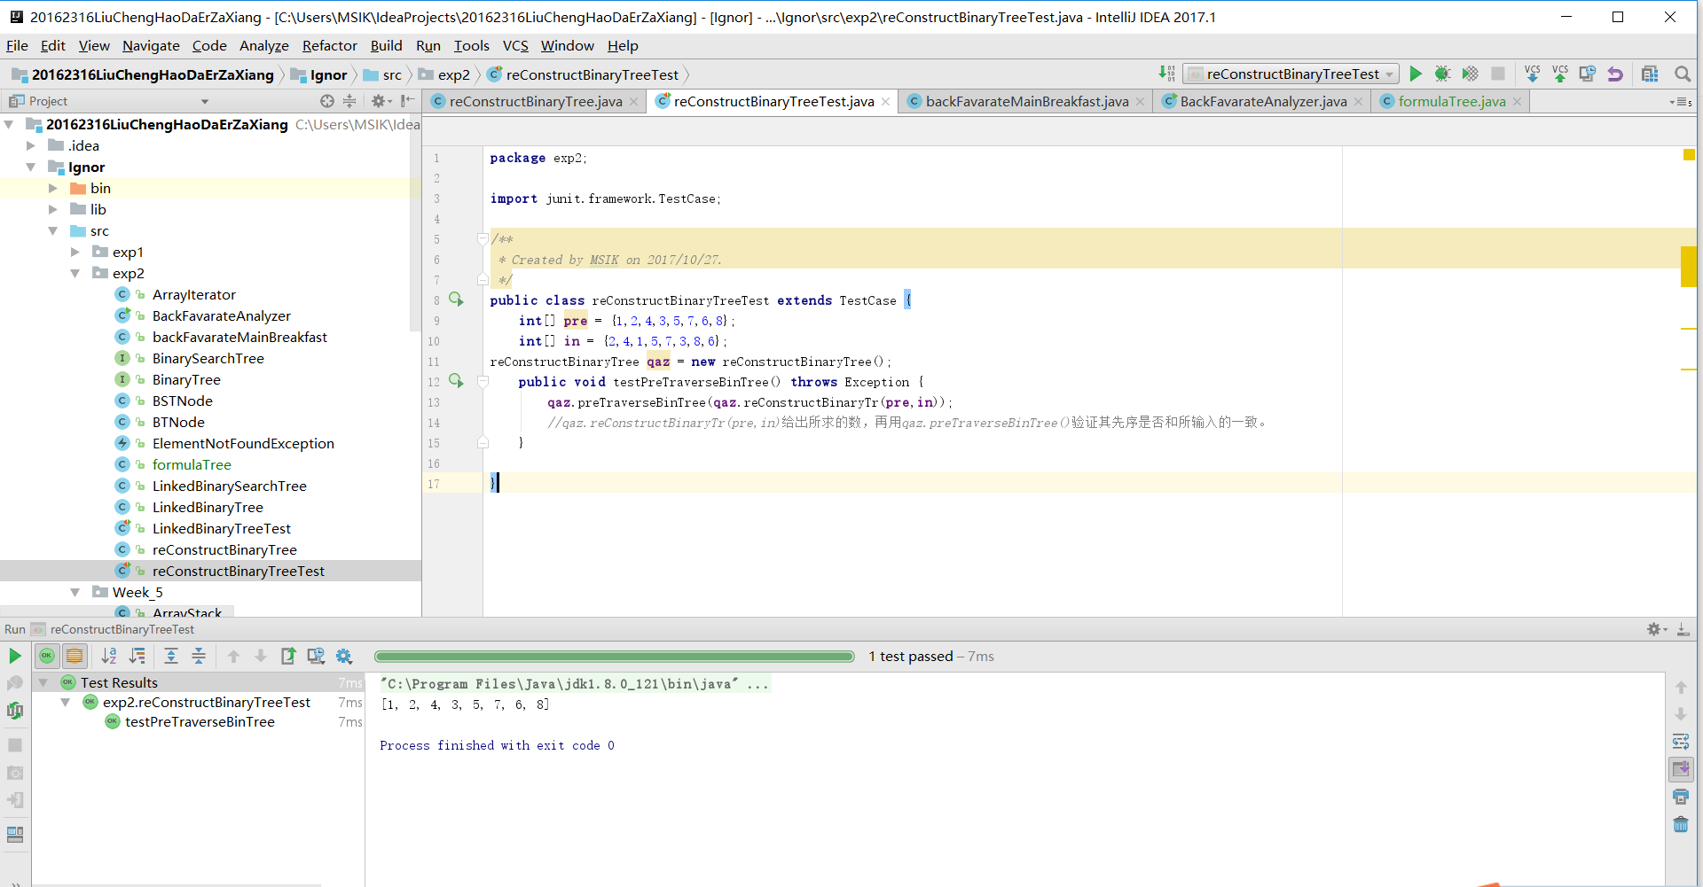The height and width of the screenshot is (887, 1703).
Task: Start debugging with the bug icon
Action: coord(1443,74)
